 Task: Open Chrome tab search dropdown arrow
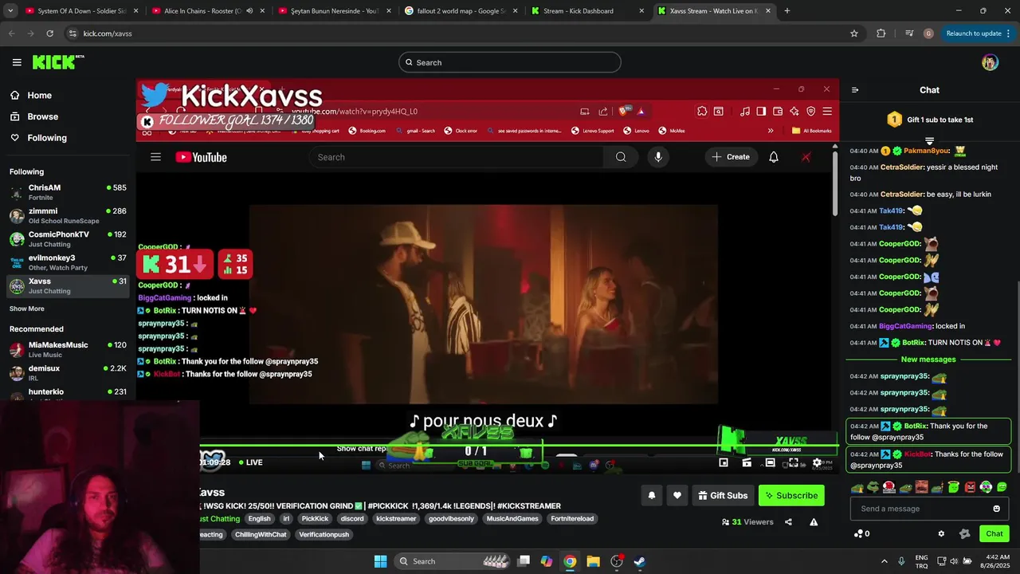click(11, 11)
